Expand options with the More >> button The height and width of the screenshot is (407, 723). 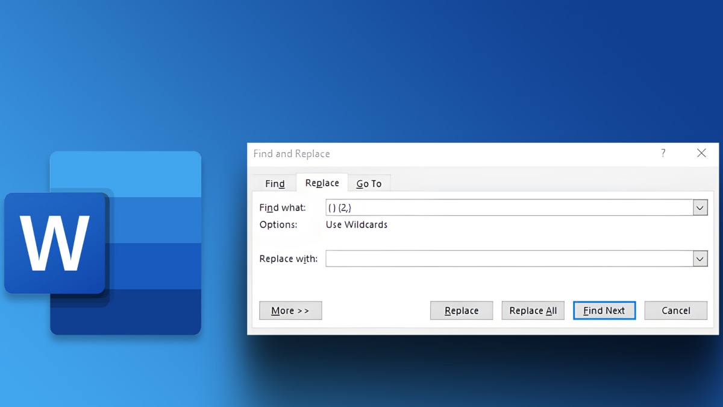[x=290, y=311]
